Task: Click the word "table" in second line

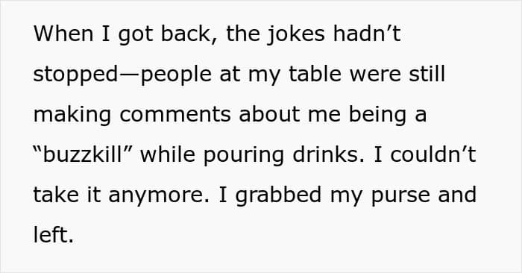Action: [x=315, y=74]
